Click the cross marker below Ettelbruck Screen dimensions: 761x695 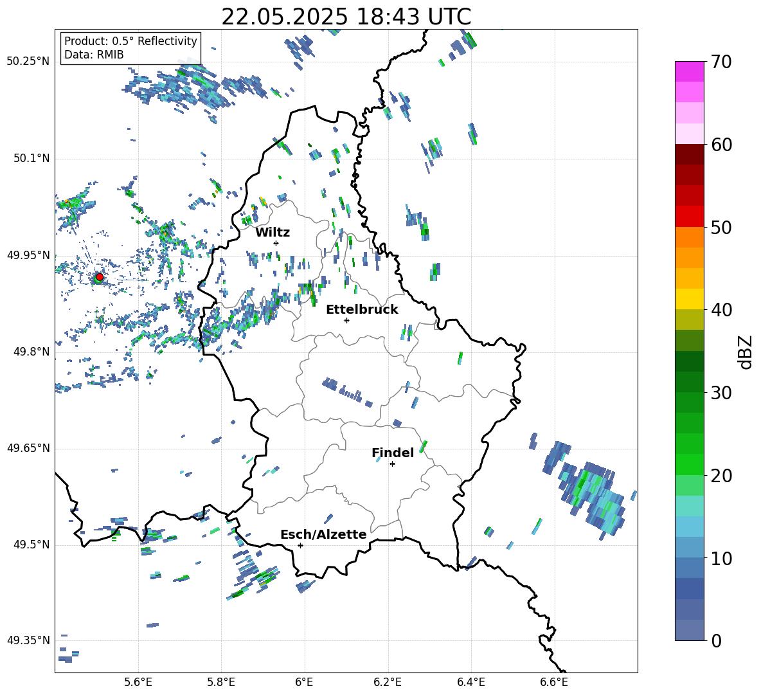tap(346, 320)
